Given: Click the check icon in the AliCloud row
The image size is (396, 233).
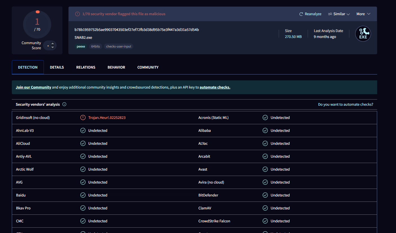Looking at the screenshot, I should (83, 143).
